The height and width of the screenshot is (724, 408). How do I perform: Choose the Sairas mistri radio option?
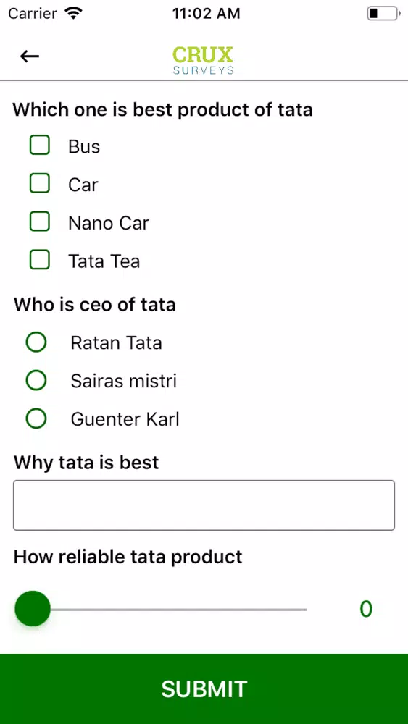tap(36, 381)
